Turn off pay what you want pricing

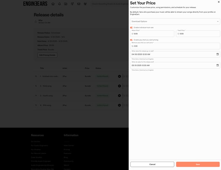coord(132,40)
